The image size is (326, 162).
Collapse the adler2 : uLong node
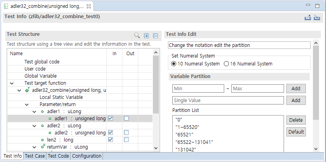coord(34,126)
